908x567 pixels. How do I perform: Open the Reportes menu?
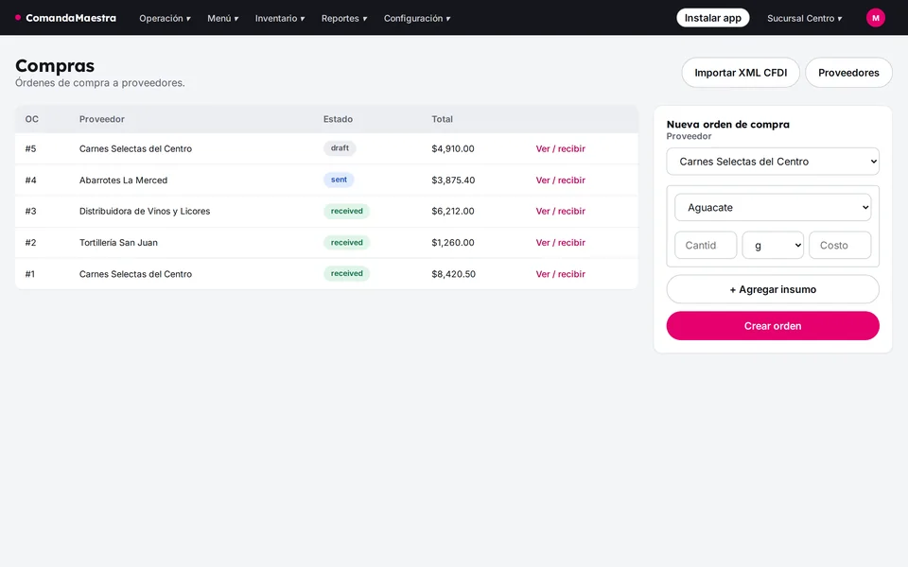(344, 19)
